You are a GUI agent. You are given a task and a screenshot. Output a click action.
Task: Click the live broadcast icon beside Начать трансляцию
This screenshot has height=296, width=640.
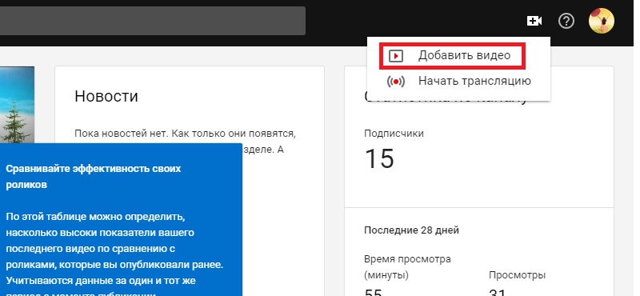(x=395, y=82)
